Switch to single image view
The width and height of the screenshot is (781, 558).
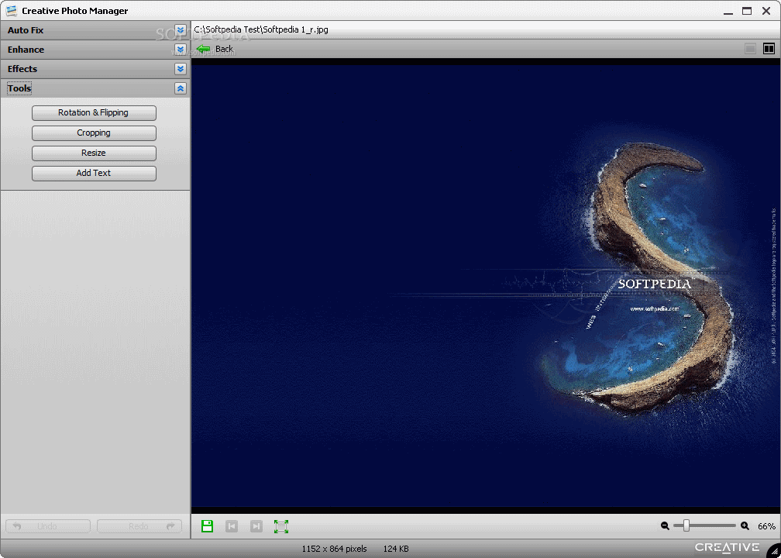[x=750, y=49]
